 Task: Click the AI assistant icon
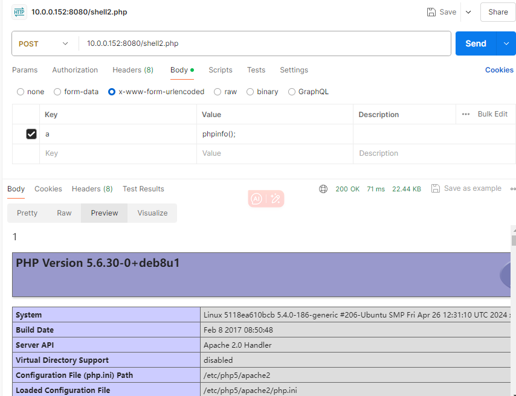256,199
